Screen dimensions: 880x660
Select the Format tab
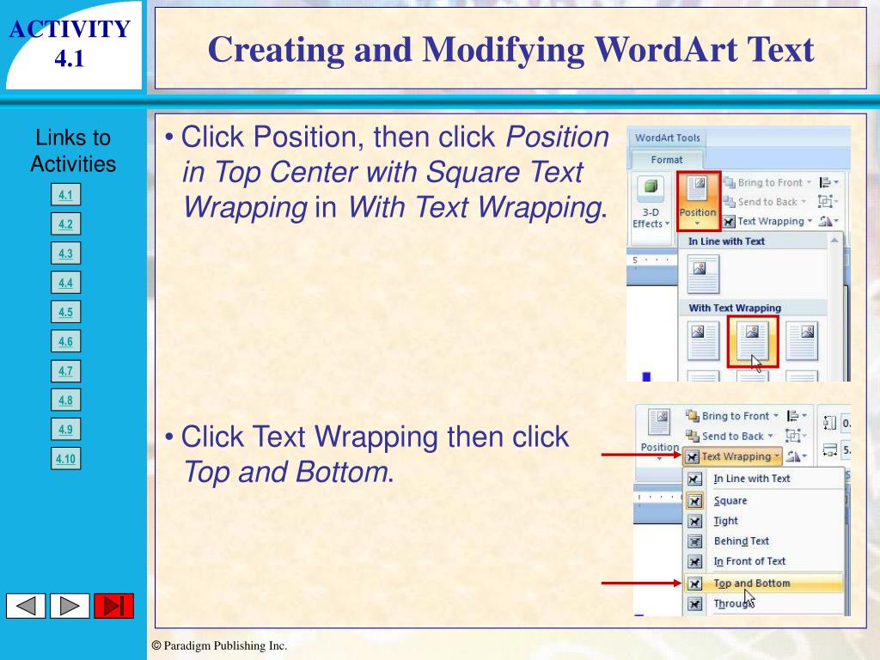tap(667, 160)
